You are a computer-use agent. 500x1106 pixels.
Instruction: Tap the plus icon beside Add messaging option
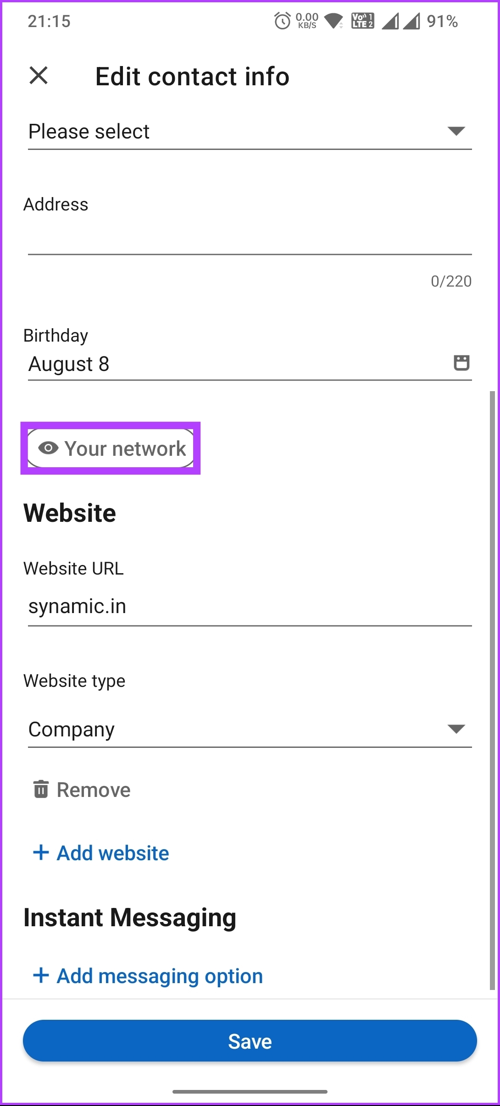(41, 975)
